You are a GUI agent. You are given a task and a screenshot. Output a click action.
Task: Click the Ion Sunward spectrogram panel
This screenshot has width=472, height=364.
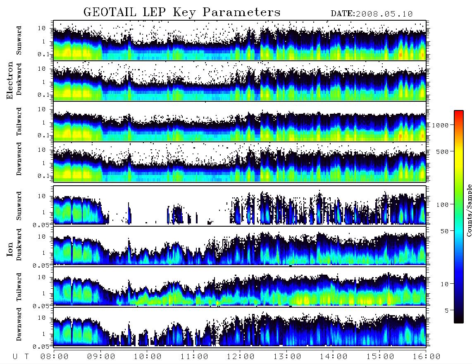coord(240,205)
